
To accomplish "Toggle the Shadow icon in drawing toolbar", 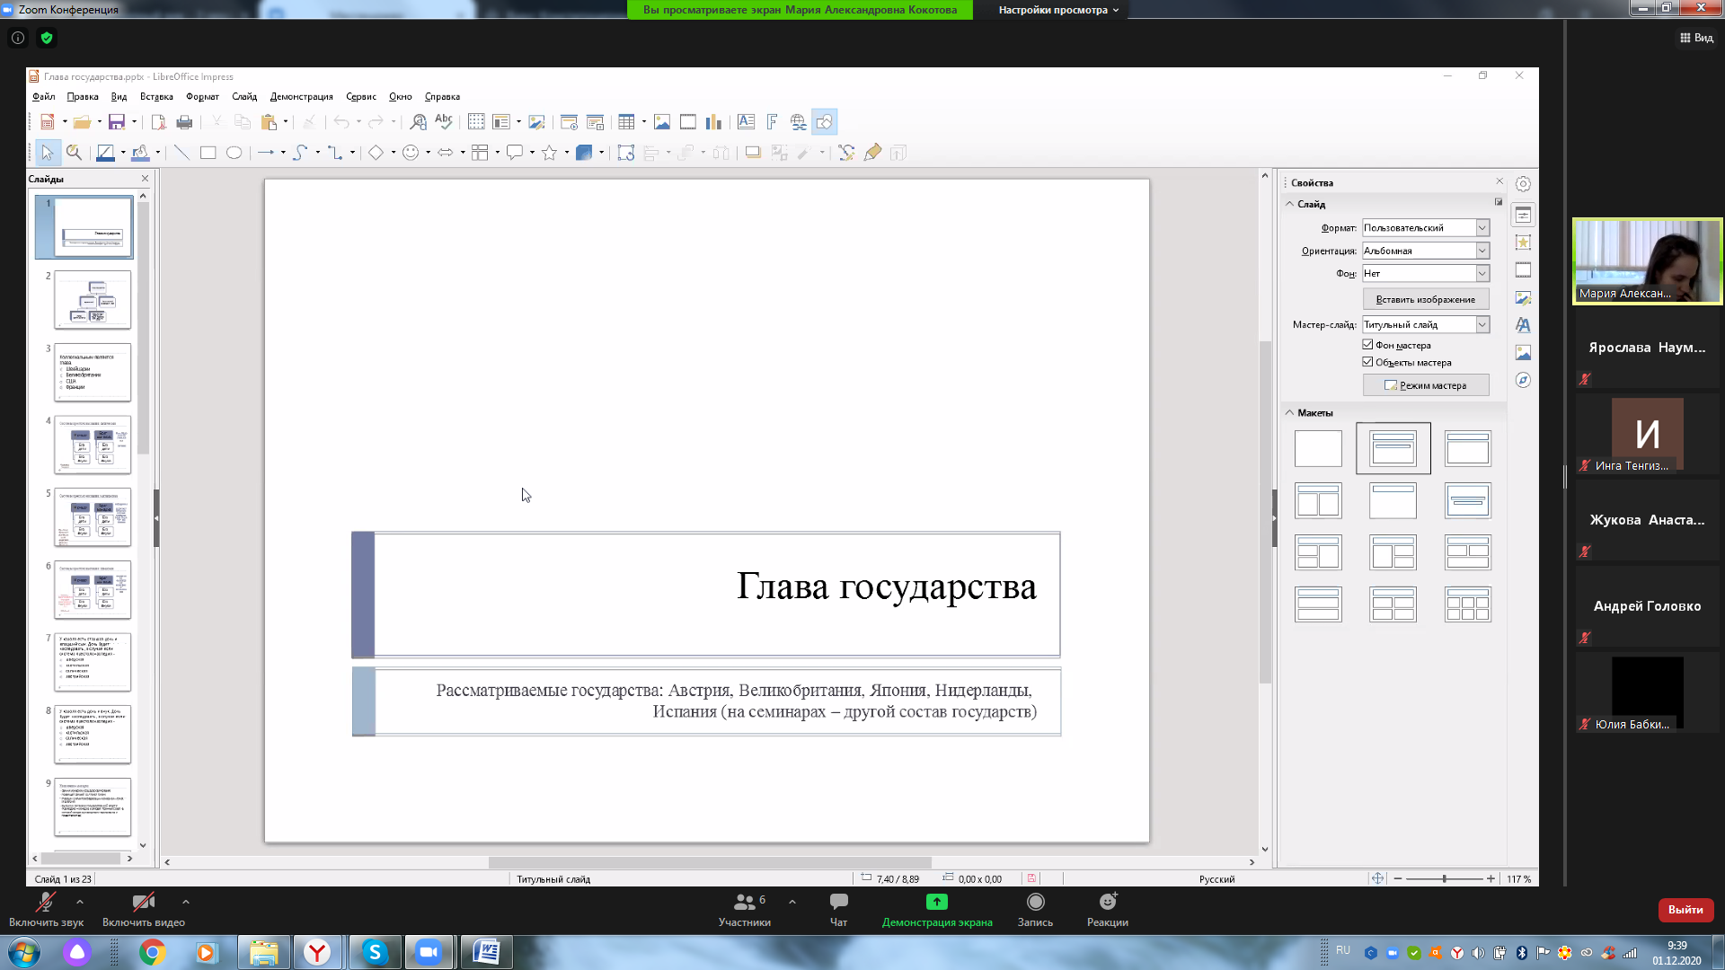I will click(753, 153).
